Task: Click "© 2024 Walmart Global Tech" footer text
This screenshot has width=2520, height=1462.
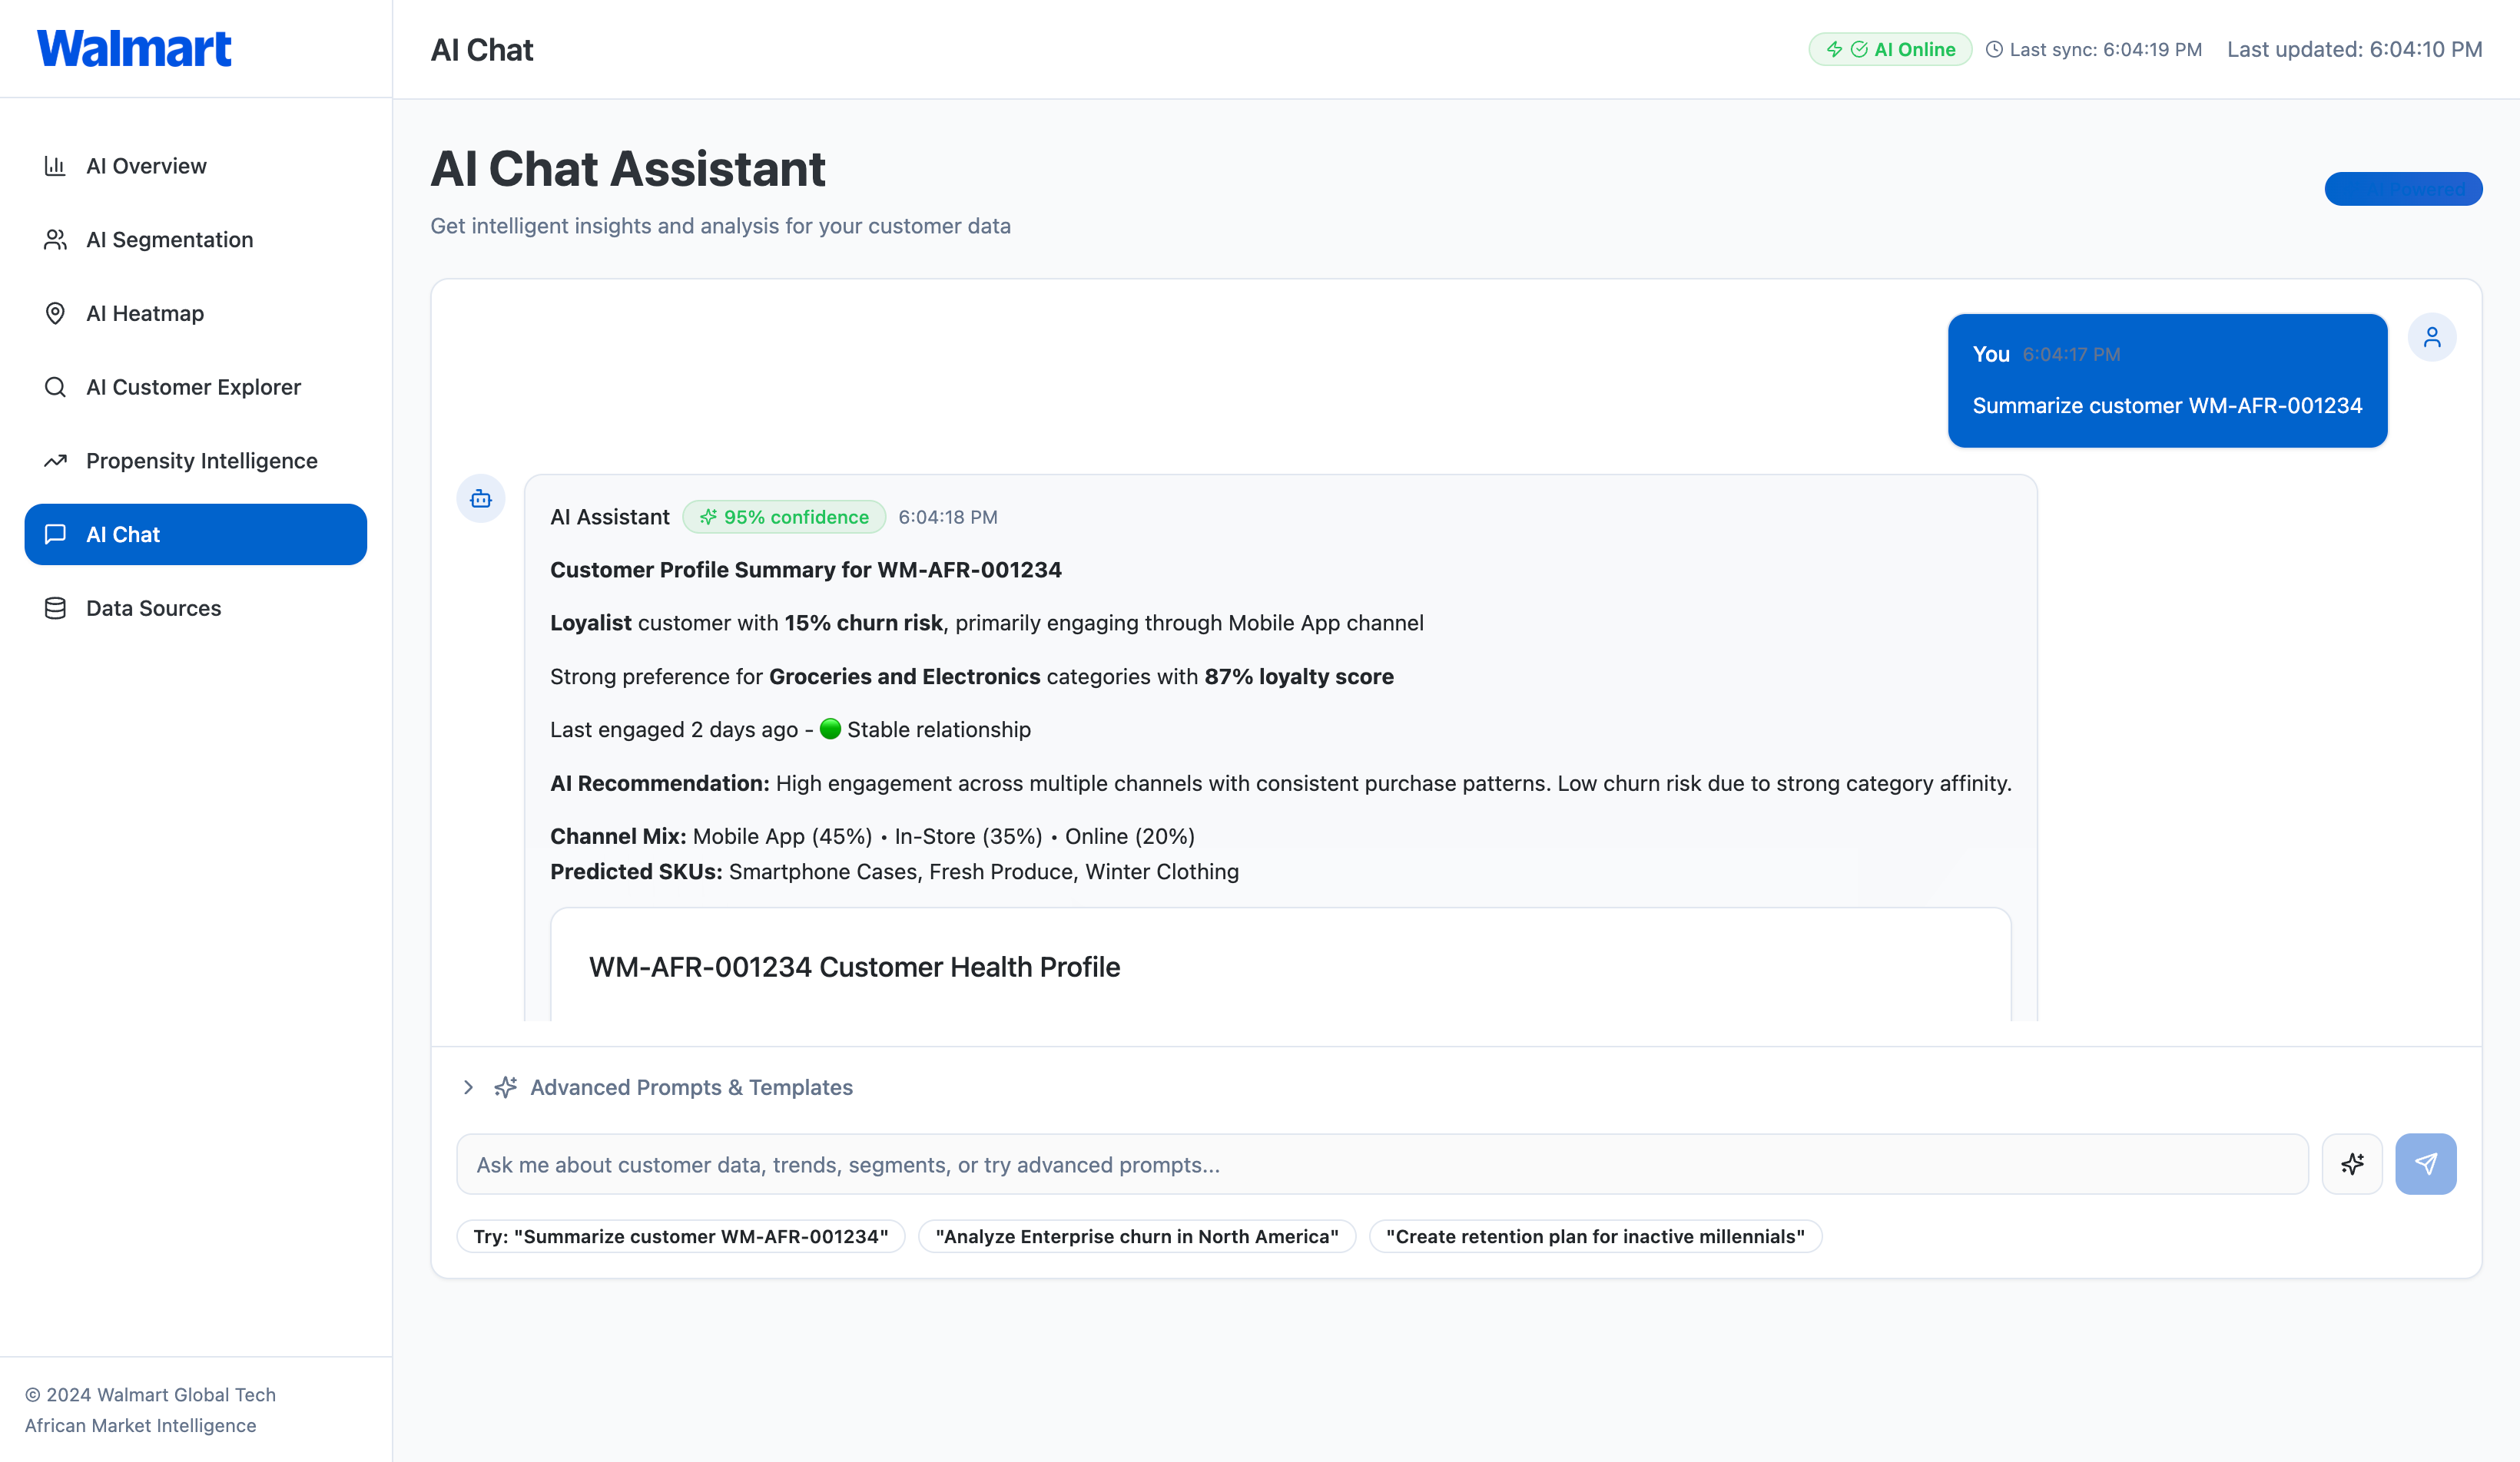Action: (x=150, y=1394)
